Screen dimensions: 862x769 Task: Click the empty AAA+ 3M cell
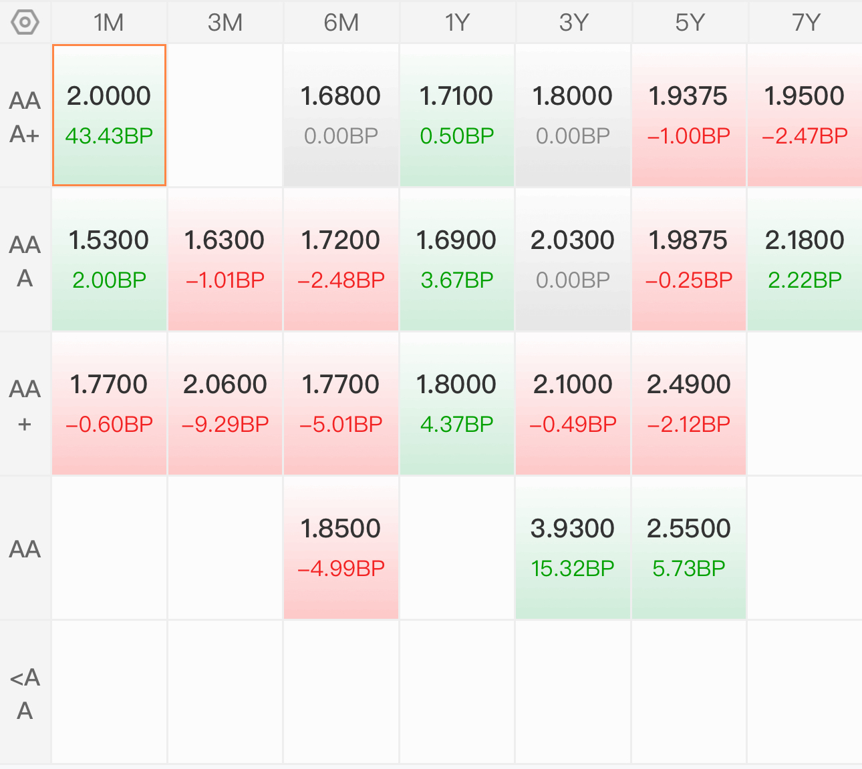[225, 115]
